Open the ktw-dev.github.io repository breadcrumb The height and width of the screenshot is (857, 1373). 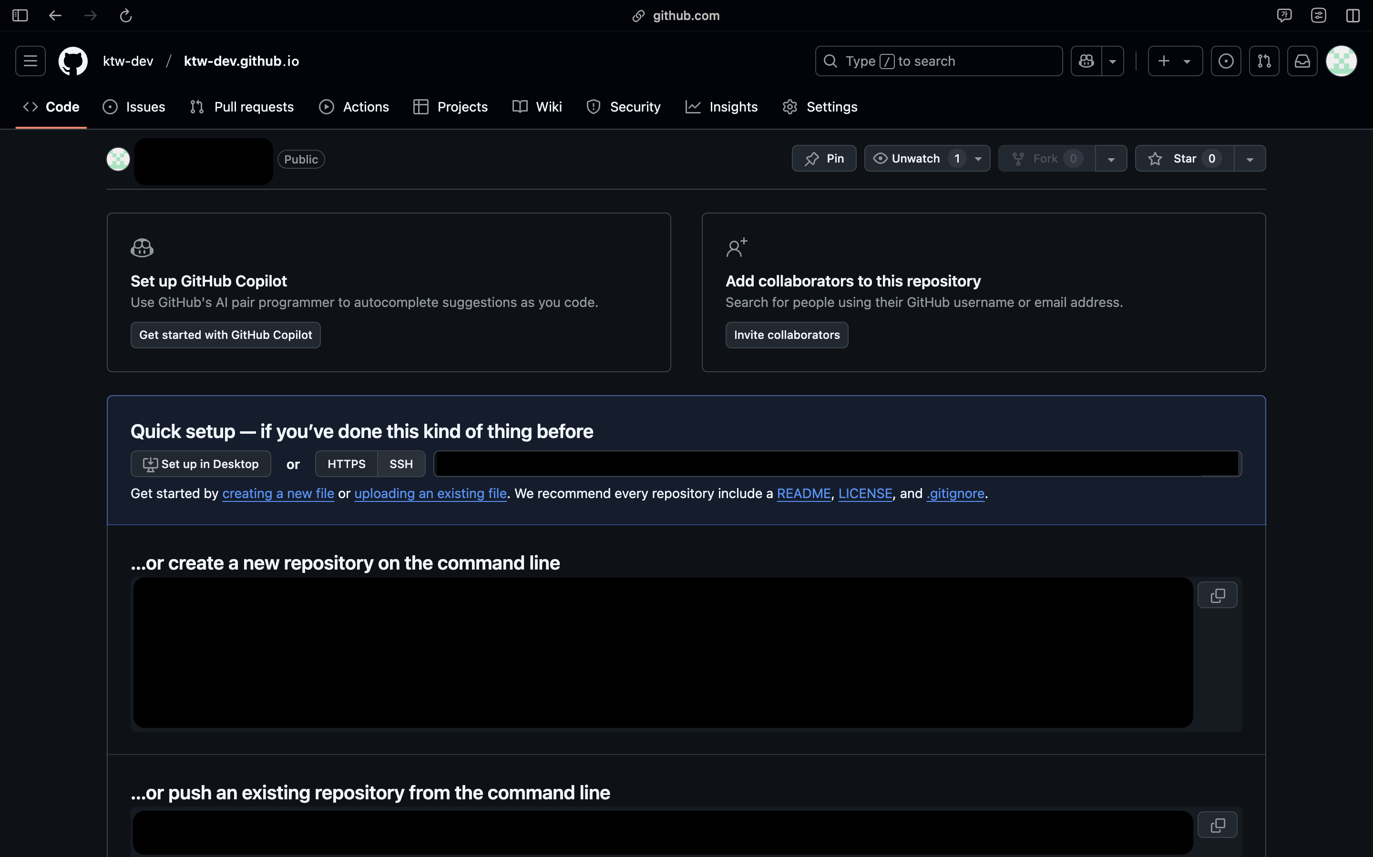tap(242, 61)
